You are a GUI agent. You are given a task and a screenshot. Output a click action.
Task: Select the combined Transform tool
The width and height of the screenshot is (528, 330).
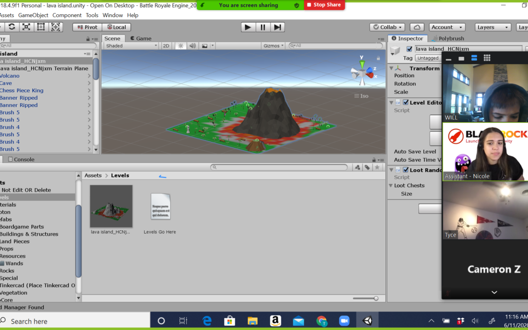tap(56, 27)
